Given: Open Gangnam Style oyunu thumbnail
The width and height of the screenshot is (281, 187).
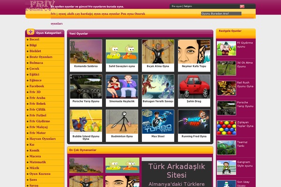Looking at the screenshot, I should [226, 168].
